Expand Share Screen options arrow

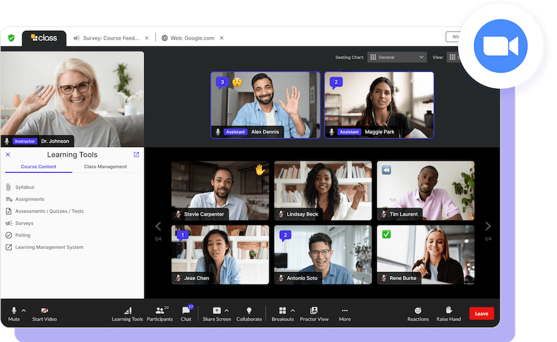point(227,310)
